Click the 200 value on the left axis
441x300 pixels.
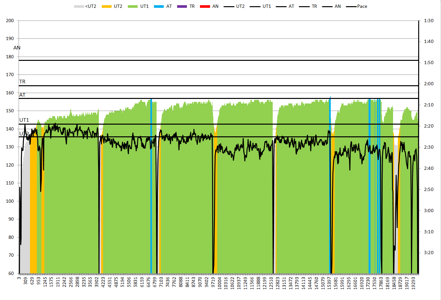[10, 20]
